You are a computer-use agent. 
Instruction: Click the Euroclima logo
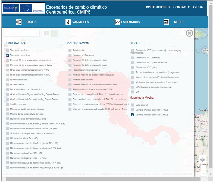click(x=11, y=8)
